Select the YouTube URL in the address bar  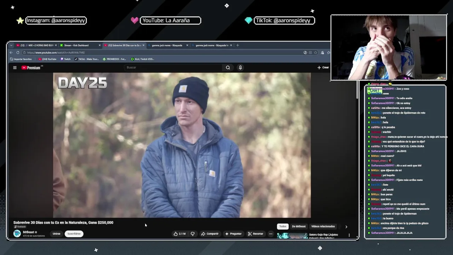[x=56, y=52]
